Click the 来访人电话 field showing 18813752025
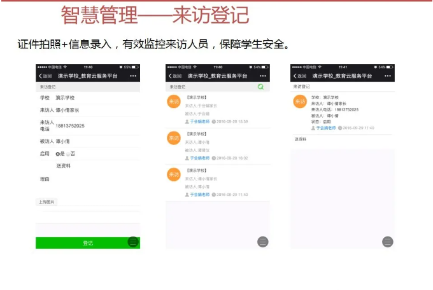The width and height of the screenshot is (433, 290). point(96,126)
